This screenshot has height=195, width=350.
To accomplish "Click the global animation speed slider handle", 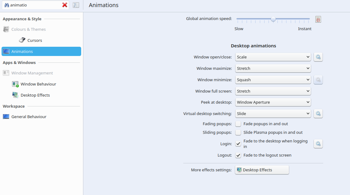I will pyautogui.click(x=273, y=19).
